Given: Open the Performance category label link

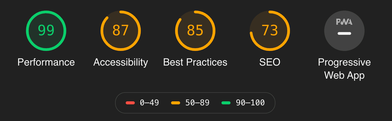Looking at the screenshot, I should click(x=46, y=62).
